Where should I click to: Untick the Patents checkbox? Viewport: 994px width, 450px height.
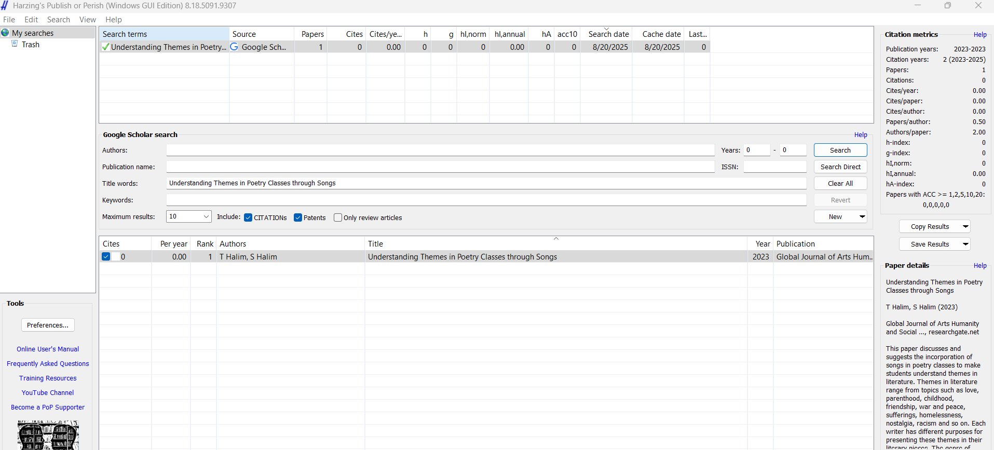pos(298,217)
